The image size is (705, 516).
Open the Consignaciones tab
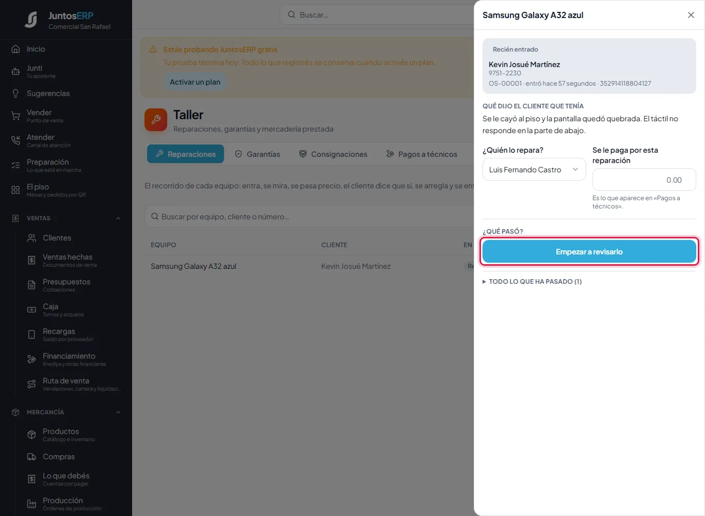pos(333,154)
